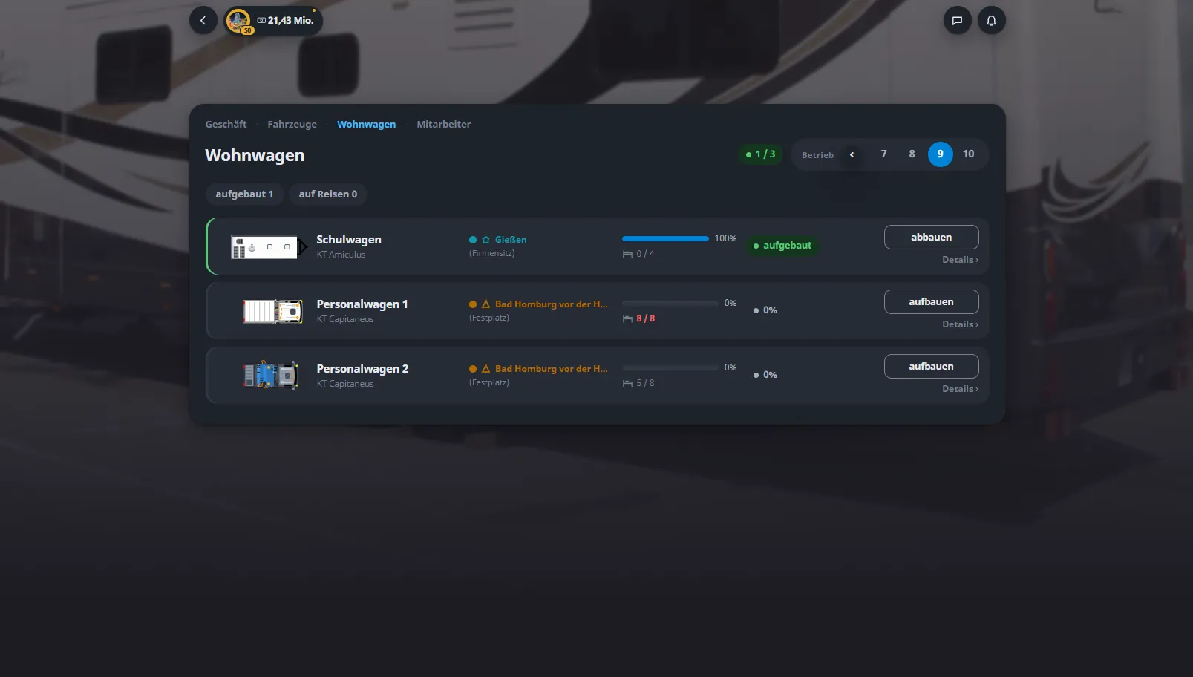This screenshot has width=1193, height=677.
Task: Click abbauen button for Schulwagen
Action: 931,238
